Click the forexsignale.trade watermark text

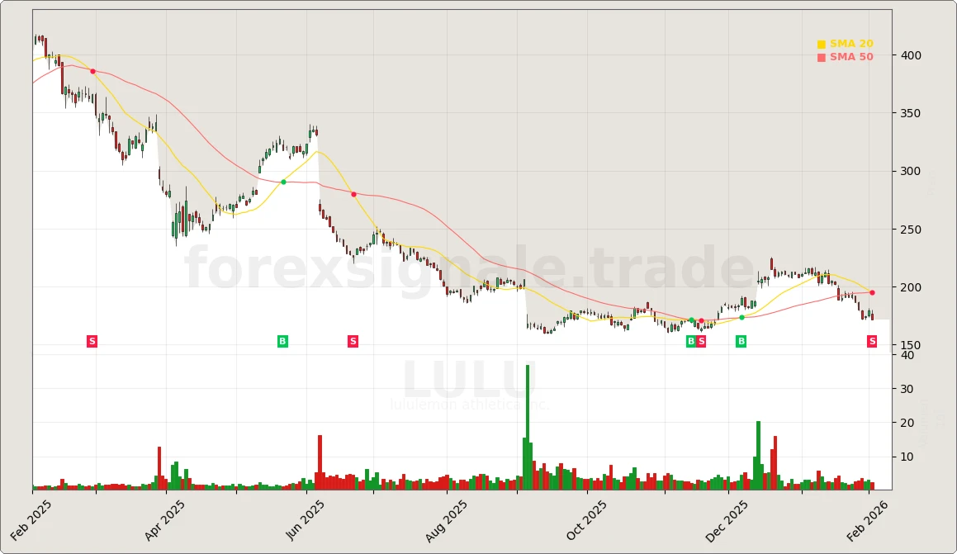(469, 270)
